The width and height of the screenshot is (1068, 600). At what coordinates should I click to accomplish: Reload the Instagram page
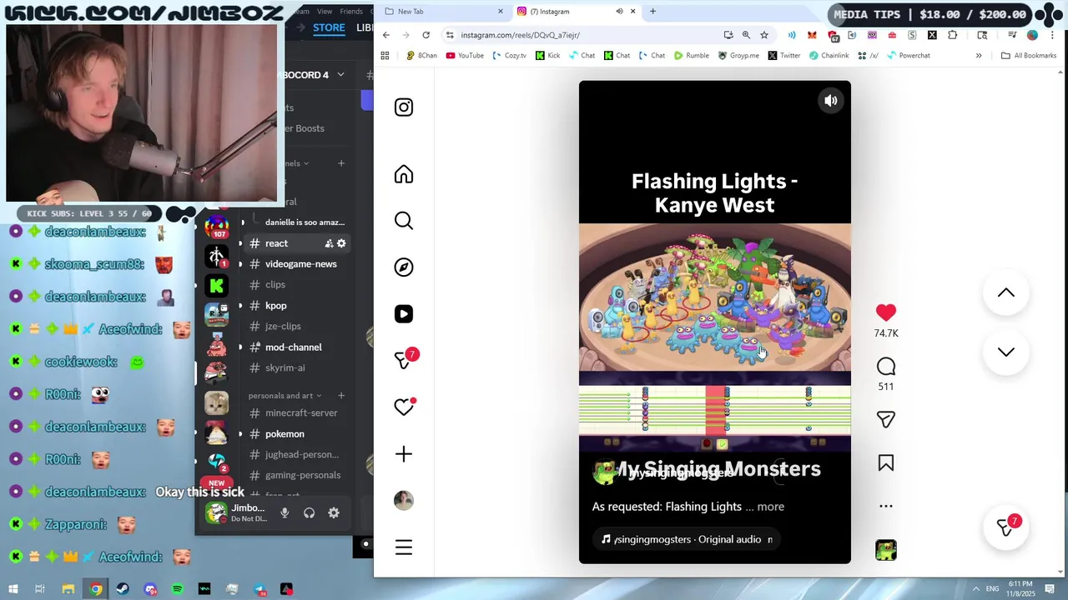pyautogui.click(x=426, y=35)
